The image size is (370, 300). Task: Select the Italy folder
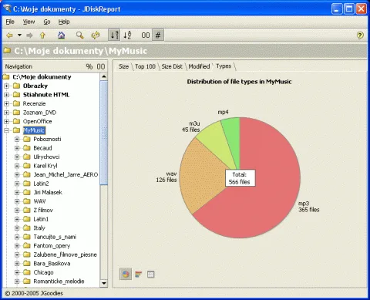point(39,228)
